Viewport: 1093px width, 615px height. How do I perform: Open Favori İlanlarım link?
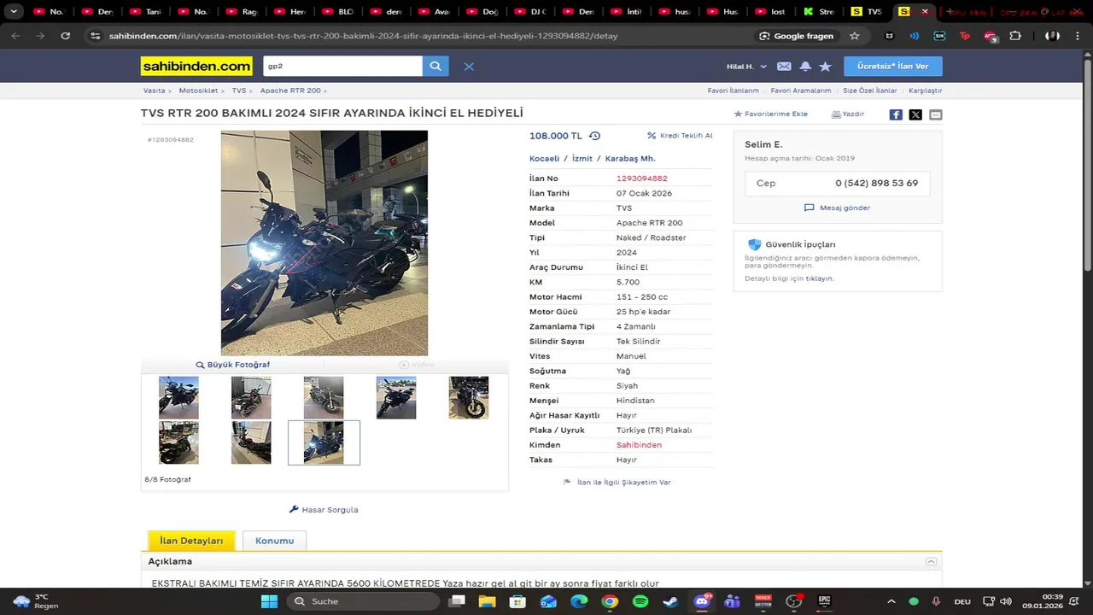click(x=733, y=91)
